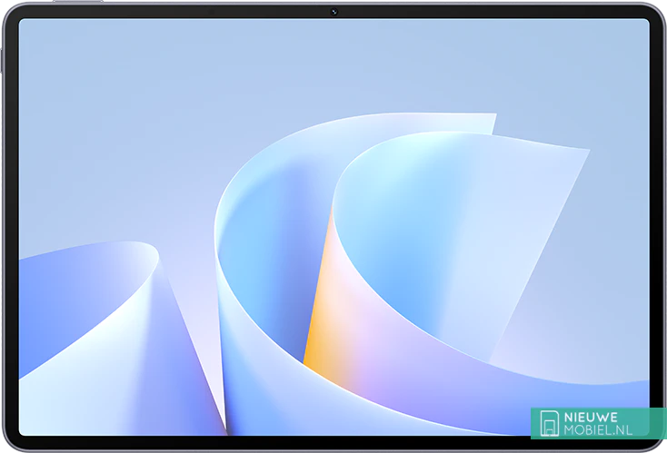Tap the large central curled paper shape
Screen dimensions: 667x453
264,272
